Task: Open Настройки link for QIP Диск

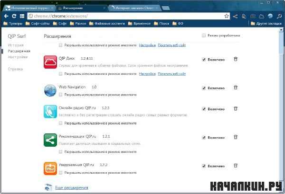Action: pyautogui.click(x=147, y=74)
